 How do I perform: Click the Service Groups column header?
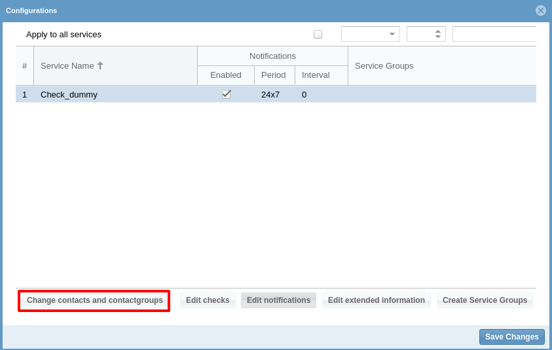pyautogui.click(x=384, y=65)
